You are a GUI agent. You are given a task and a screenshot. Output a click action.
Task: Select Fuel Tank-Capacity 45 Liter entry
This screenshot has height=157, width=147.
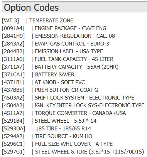[57, 59]
